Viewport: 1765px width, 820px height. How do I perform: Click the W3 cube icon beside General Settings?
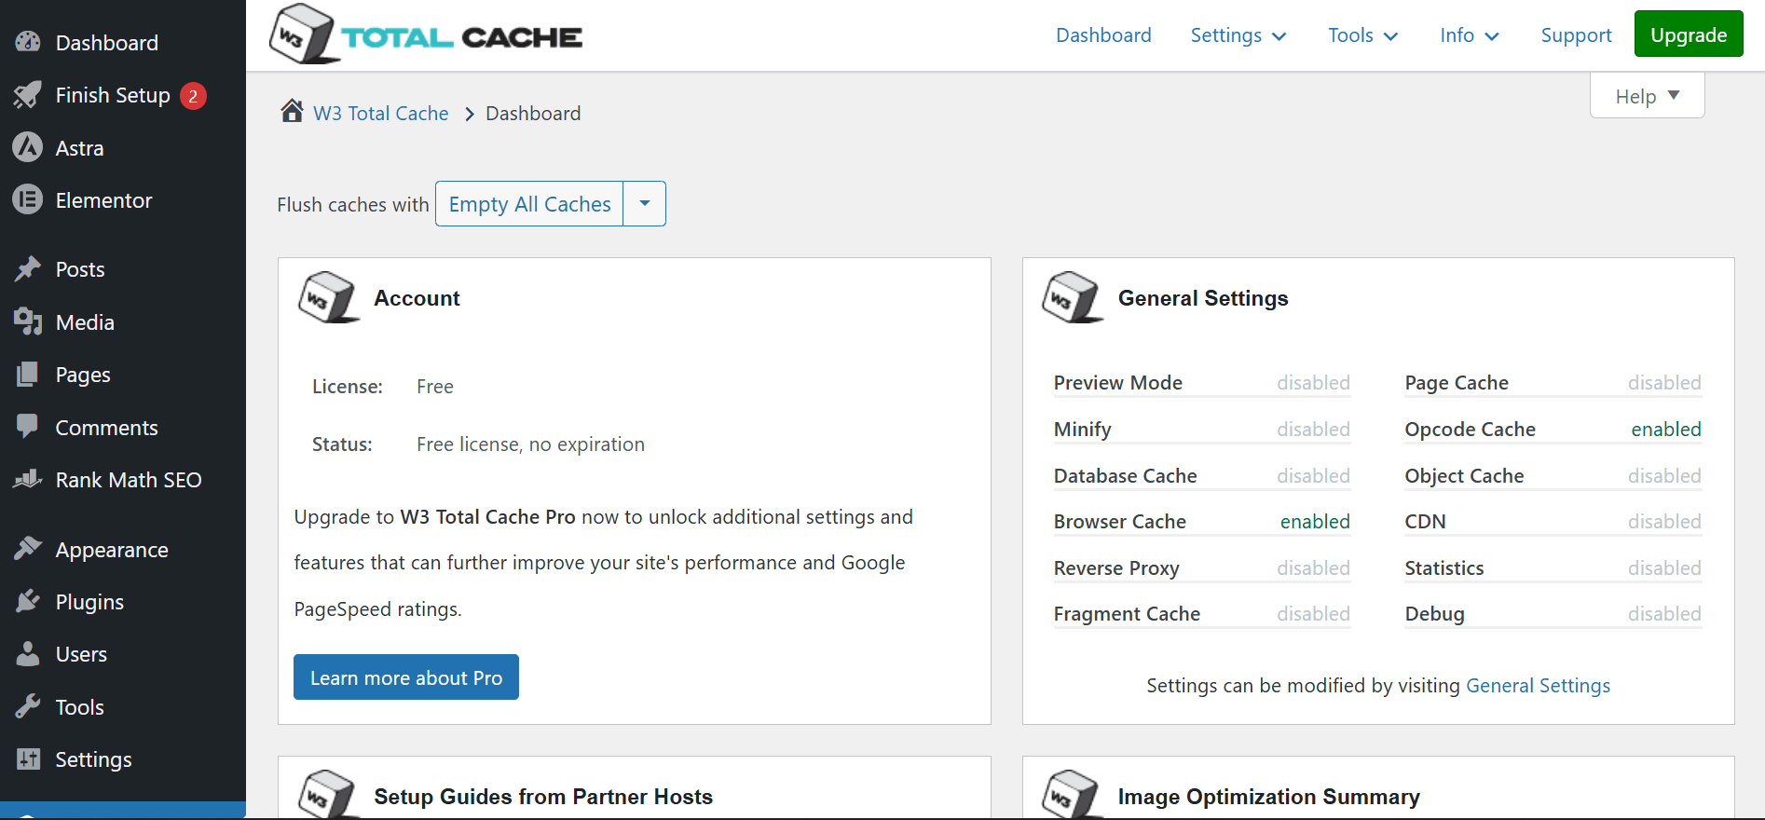tap(1073, 298)
